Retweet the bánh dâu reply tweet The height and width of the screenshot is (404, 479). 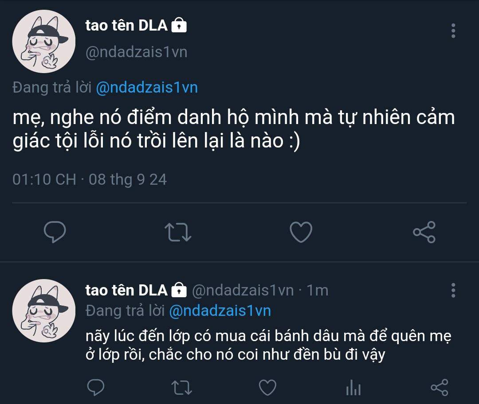click(181, 388)
